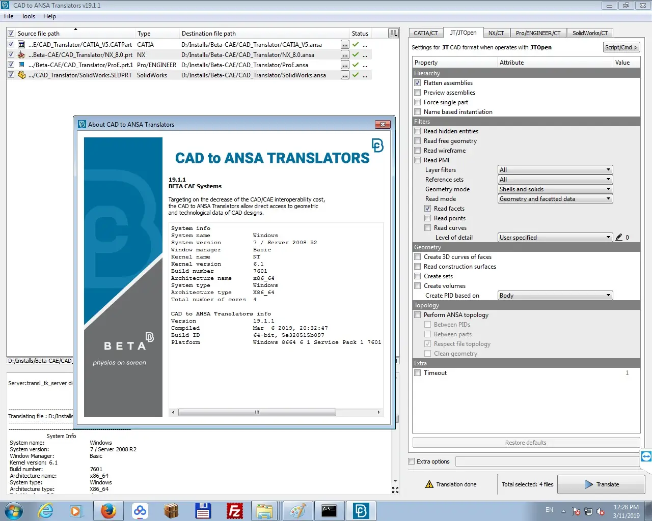This screenshot has width=652, height=521.
Task: Enable the Timeout checkbox
Action: point(418,373)
